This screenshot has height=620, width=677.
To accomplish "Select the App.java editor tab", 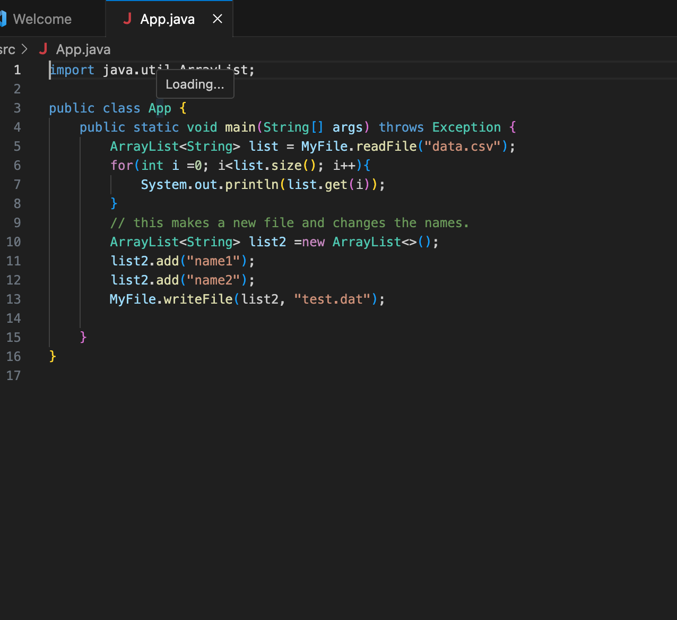I will [x=169, y=19].
